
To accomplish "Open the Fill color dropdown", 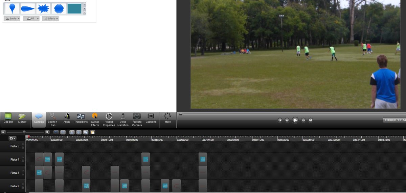I will [31, 19].
